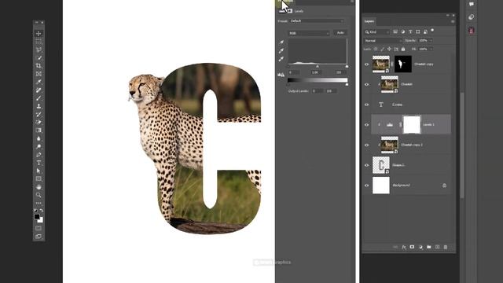Click the Cheetah copy layer mask thumbnail
The image size is (503, 283).
pyautogui.click(x=403, y=64)
